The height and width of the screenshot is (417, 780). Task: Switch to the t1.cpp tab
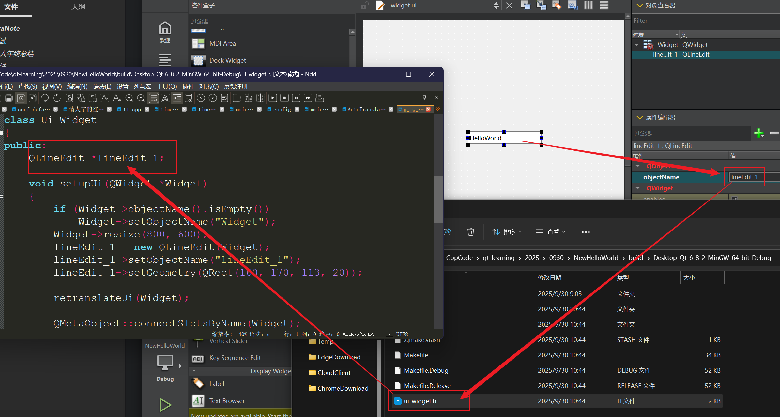[x=132, y=109]
